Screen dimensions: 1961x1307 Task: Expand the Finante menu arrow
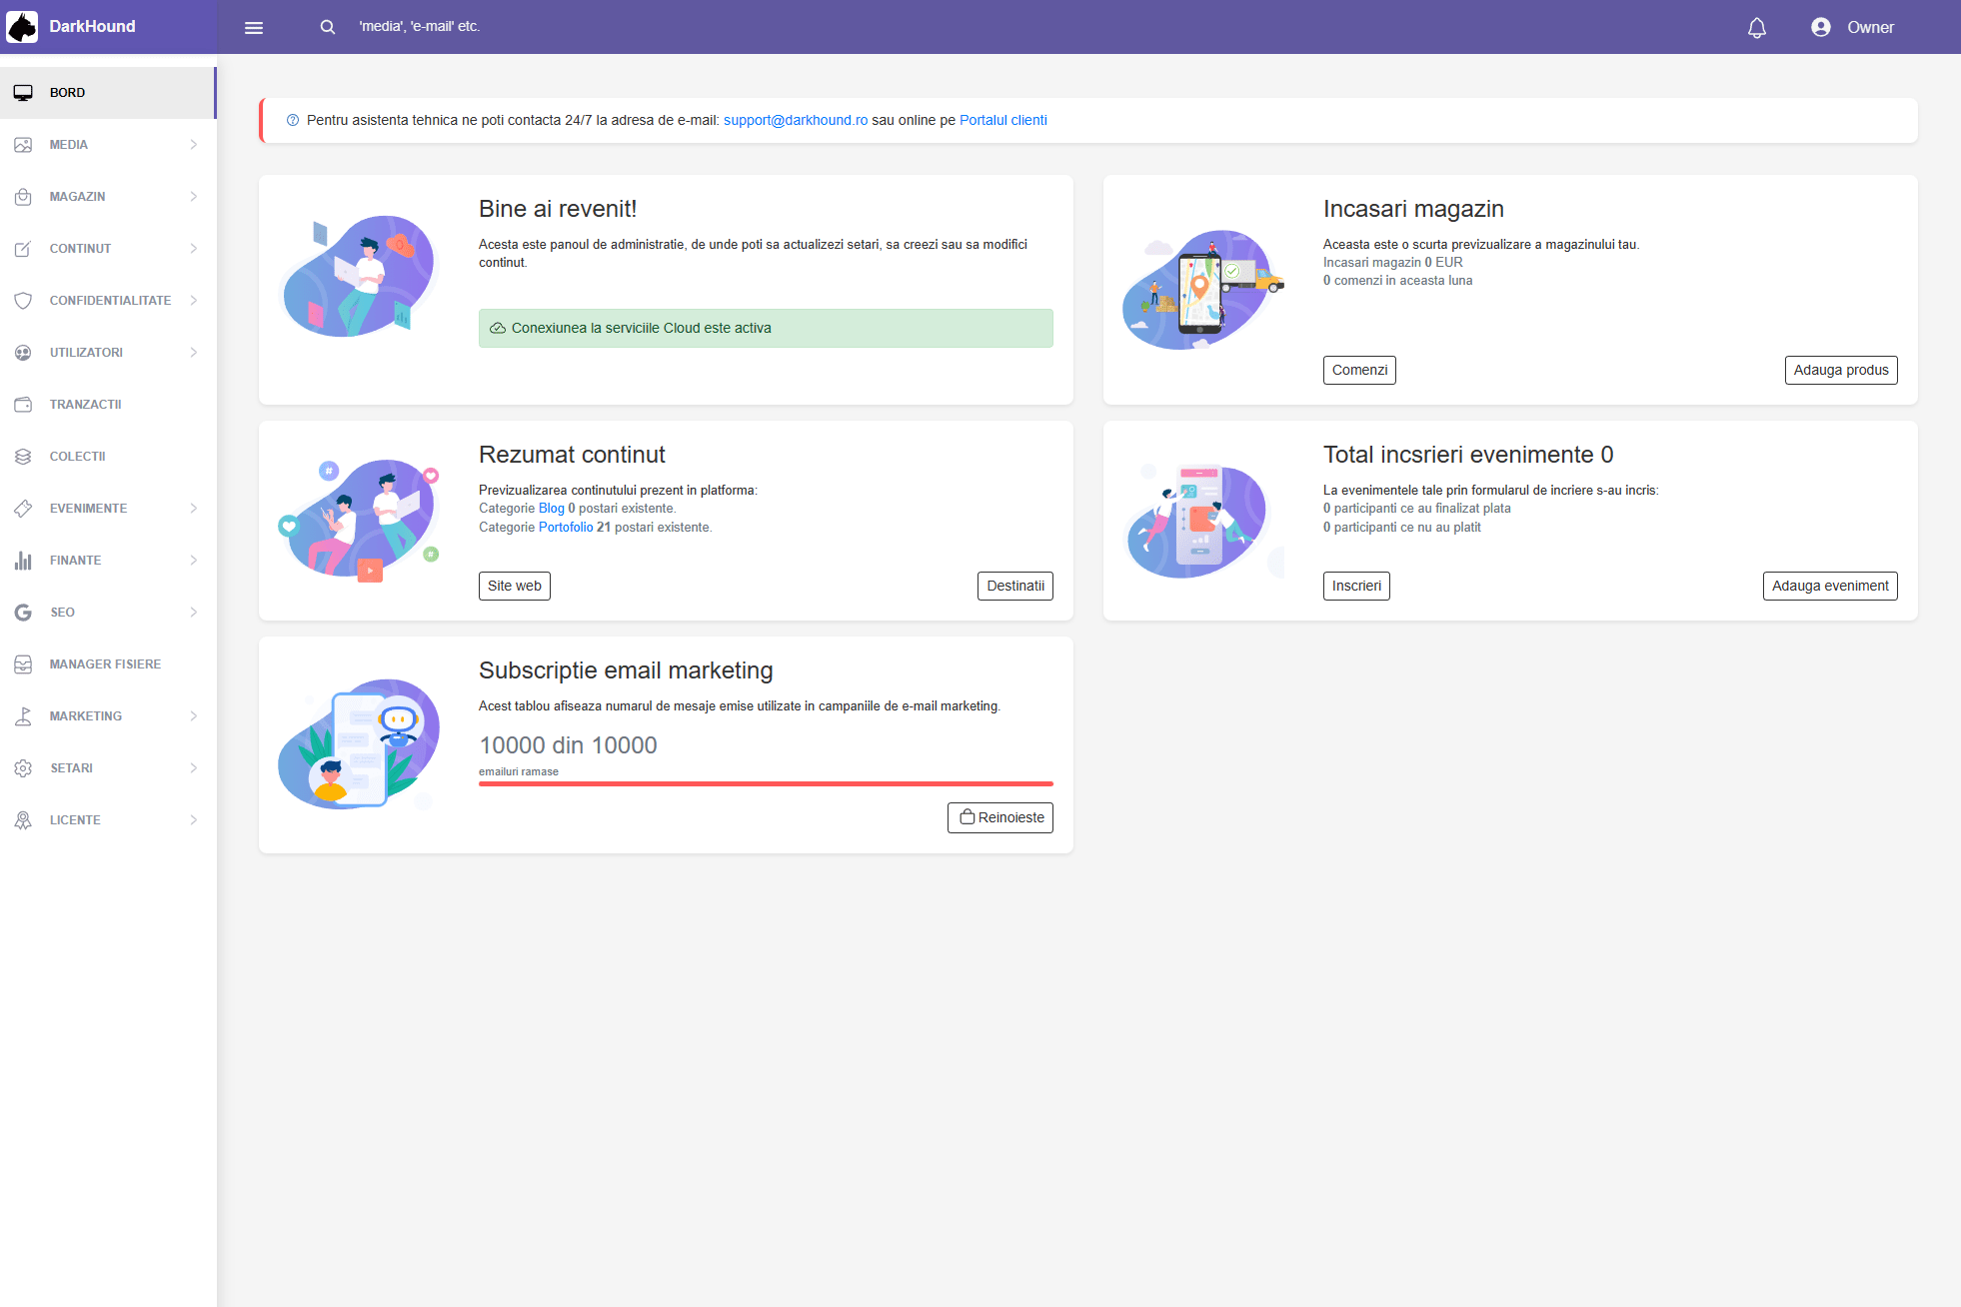tap(193, 561)
